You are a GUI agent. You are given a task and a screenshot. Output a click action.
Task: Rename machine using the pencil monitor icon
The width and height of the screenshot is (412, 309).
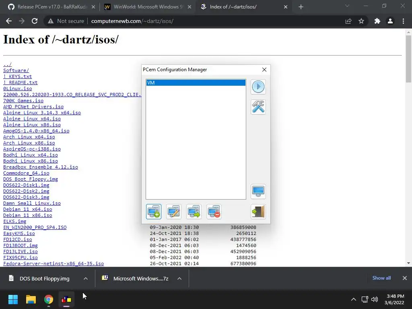coord(174,212)
